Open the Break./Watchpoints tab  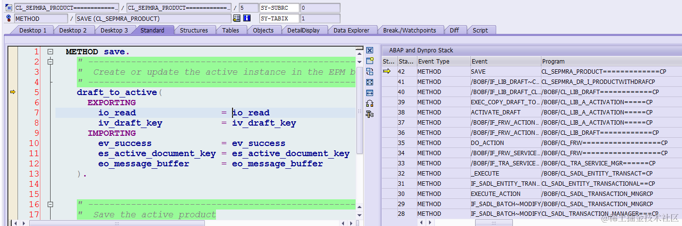pyautogui.click(x=410, y=30)
